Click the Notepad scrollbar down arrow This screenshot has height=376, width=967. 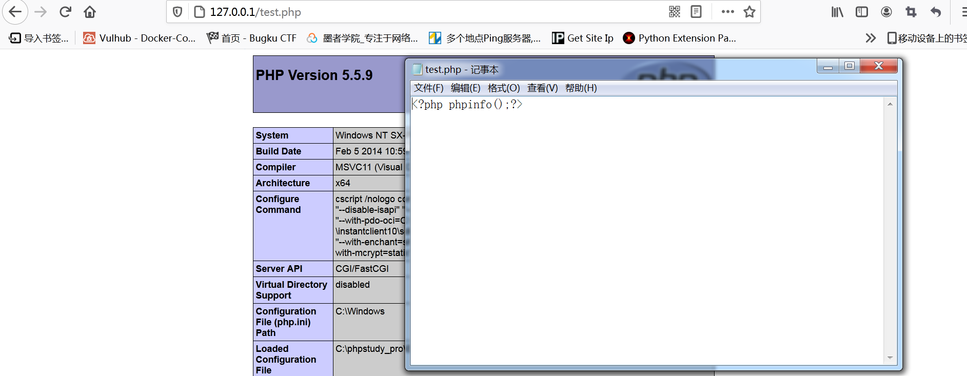[x=890, y=358]
